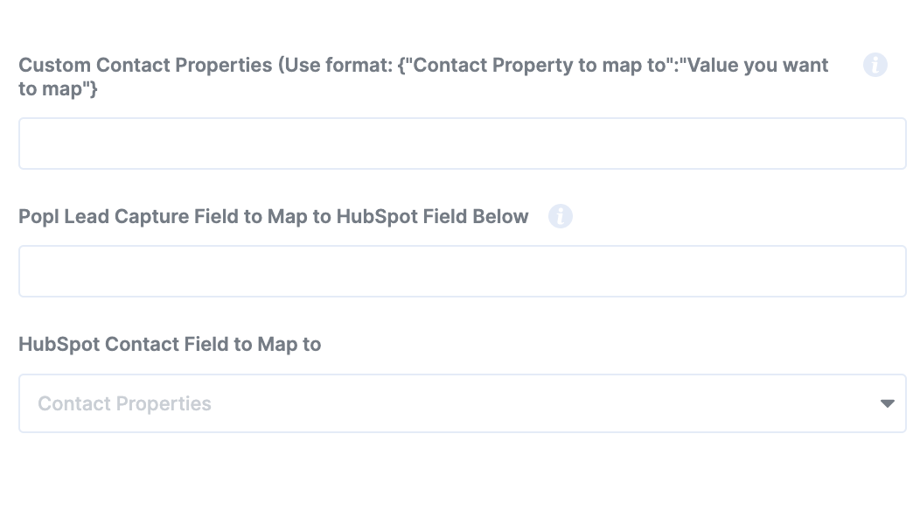Image resolution: width=920 pixels, height=518 pixels.
Task: Click the words "HubSpot Field Below" in the label
Action: tap(432, 216)
